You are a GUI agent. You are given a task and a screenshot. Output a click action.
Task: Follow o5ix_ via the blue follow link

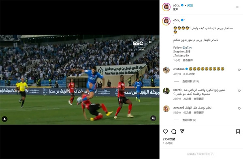click(190, 5)
